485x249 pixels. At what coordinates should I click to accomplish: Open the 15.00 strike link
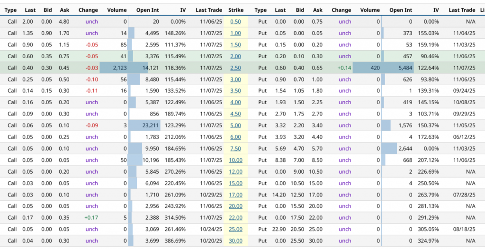point(235,183)
